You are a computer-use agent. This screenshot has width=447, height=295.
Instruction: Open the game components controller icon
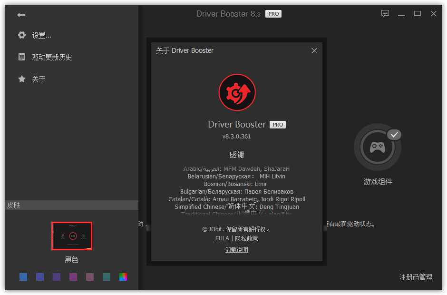(378, 147)
